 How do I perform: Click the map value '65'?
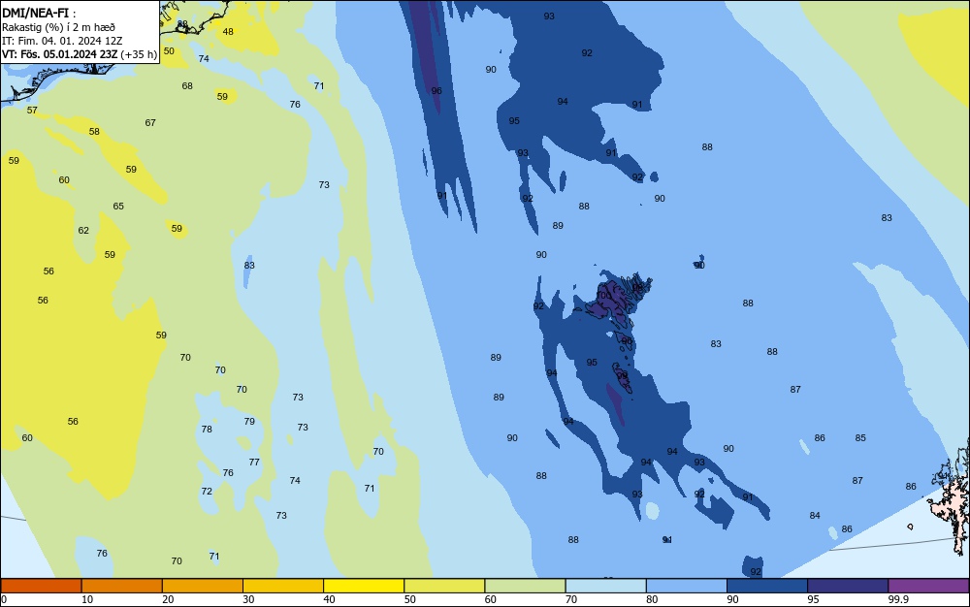118,206
